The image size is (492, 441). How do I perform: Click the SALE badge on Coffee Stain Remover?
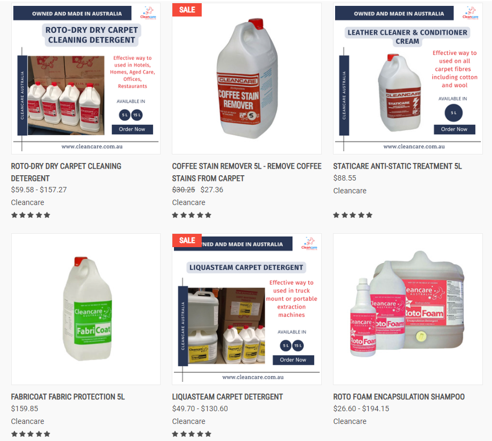[x=187, y=10]
